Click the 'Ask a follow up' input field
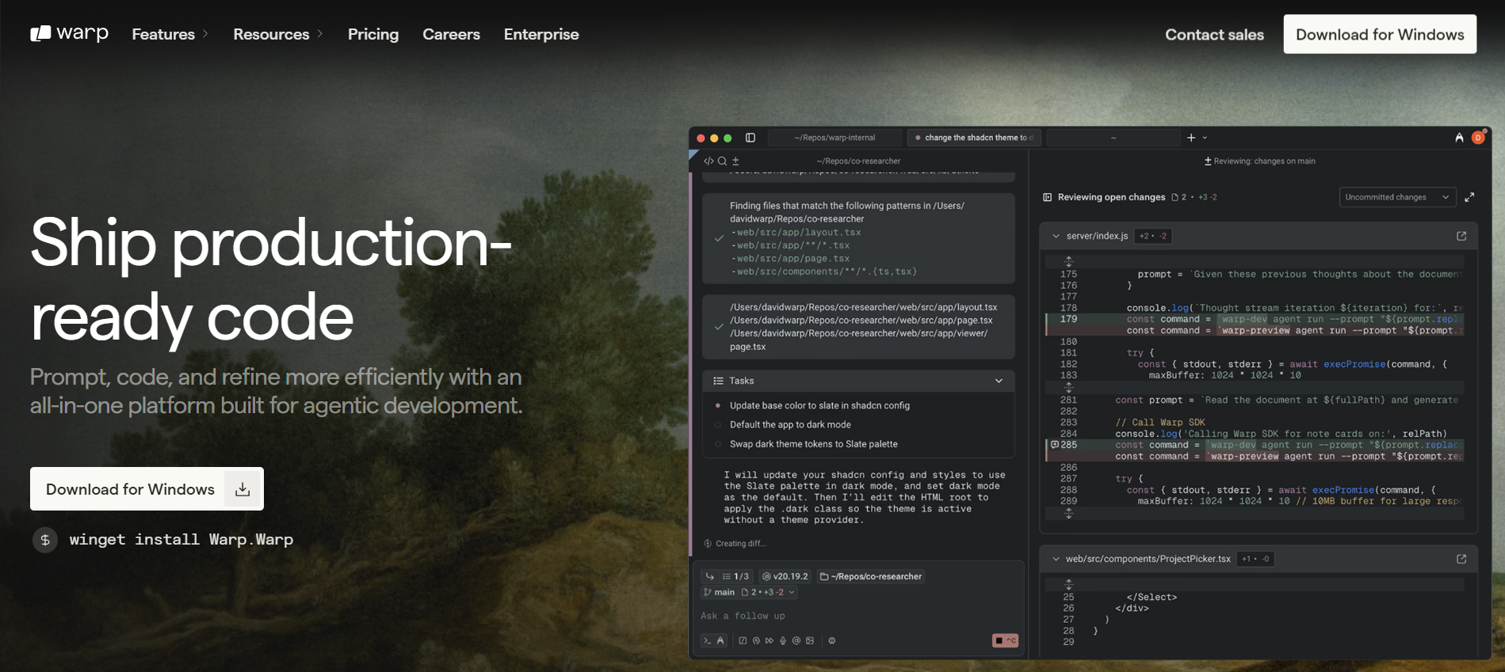 [x=859, y=616]
